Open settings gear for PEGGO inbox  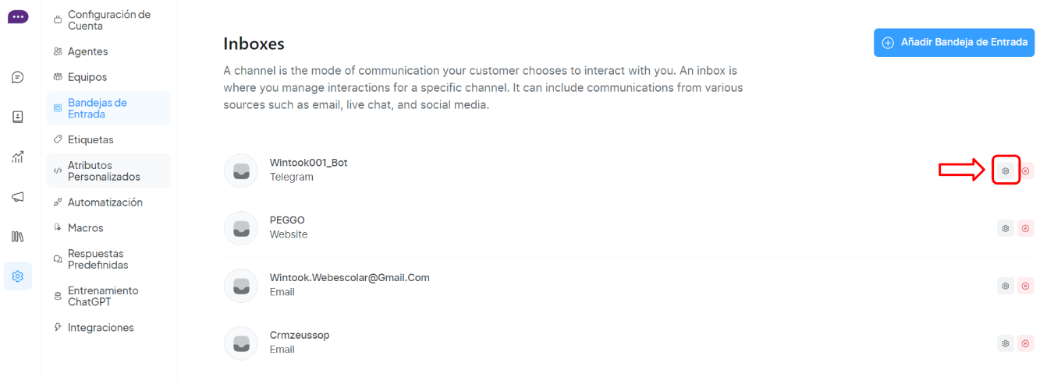(1006, 228)
